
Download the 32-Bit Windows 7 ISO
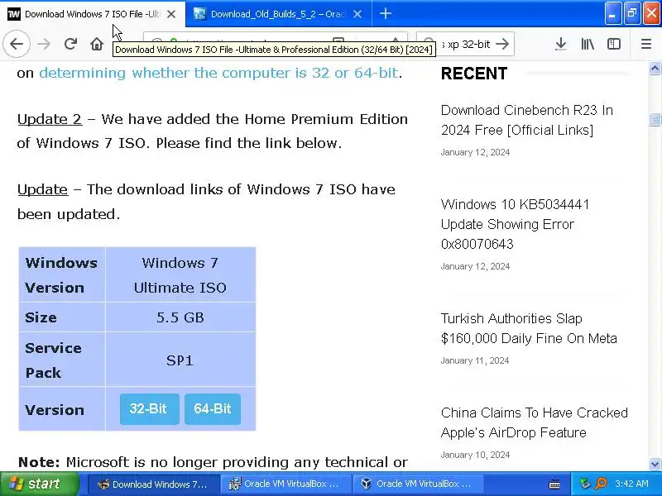pos(150,408)
